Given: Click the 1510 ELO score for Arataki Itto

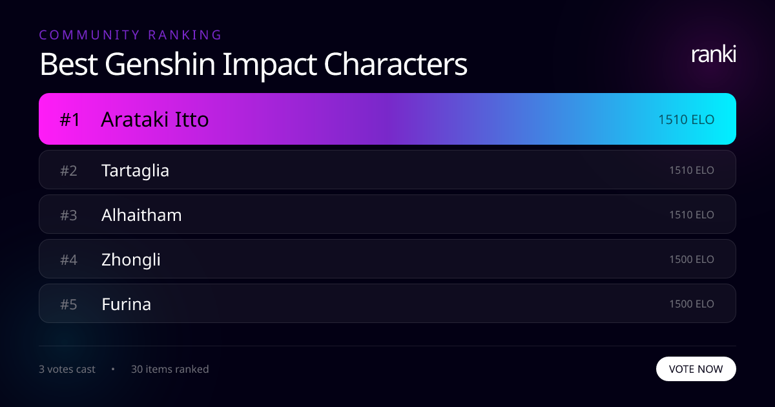Looking at the screenshot, I should pos(686,119).
